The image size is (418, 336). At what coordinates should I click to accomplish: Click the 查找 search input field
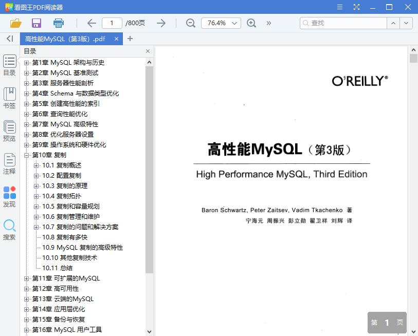(343, 23)
